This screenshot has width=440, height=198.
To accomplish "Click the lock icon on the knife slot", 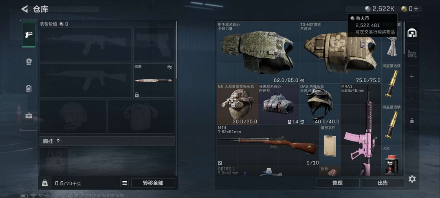I will [x=137, y=95].
